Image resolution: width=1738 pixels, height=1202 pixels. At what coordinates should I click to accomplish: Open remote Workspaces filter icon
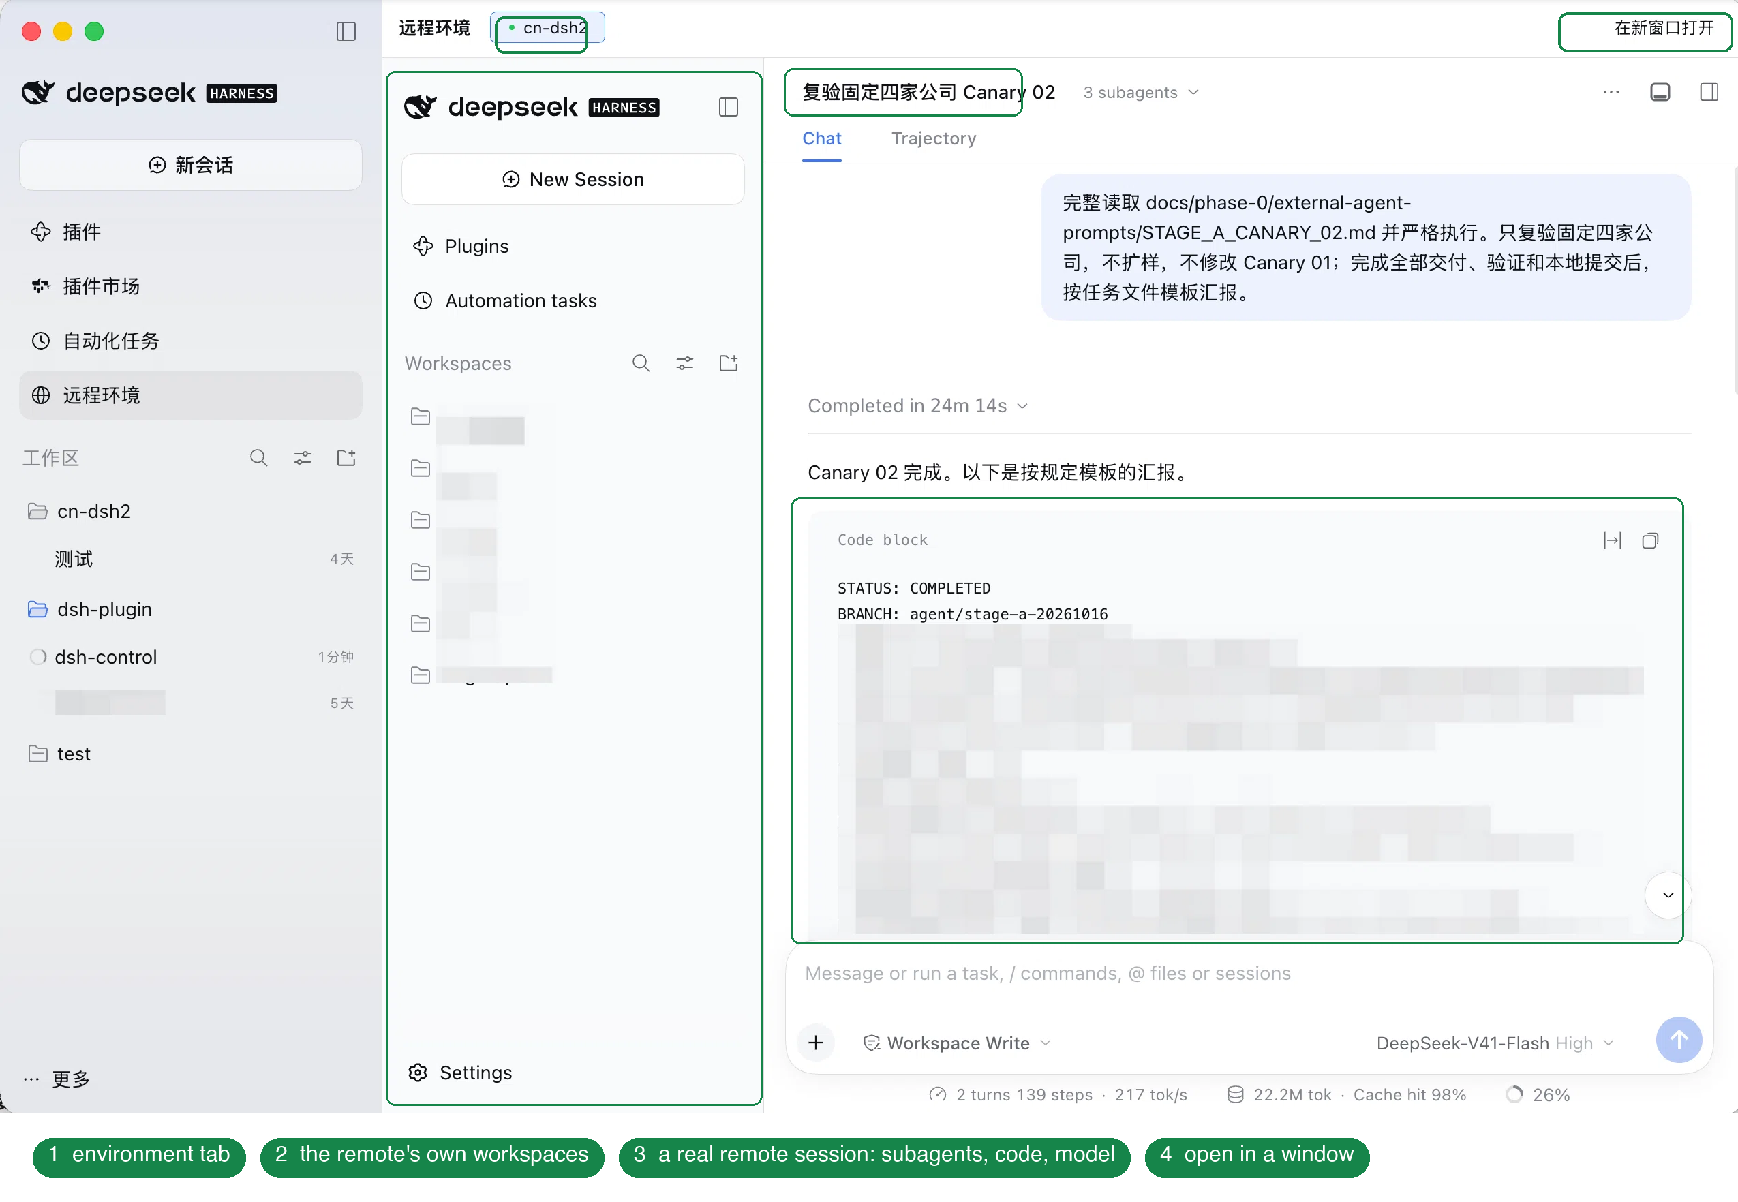point(684,363)
